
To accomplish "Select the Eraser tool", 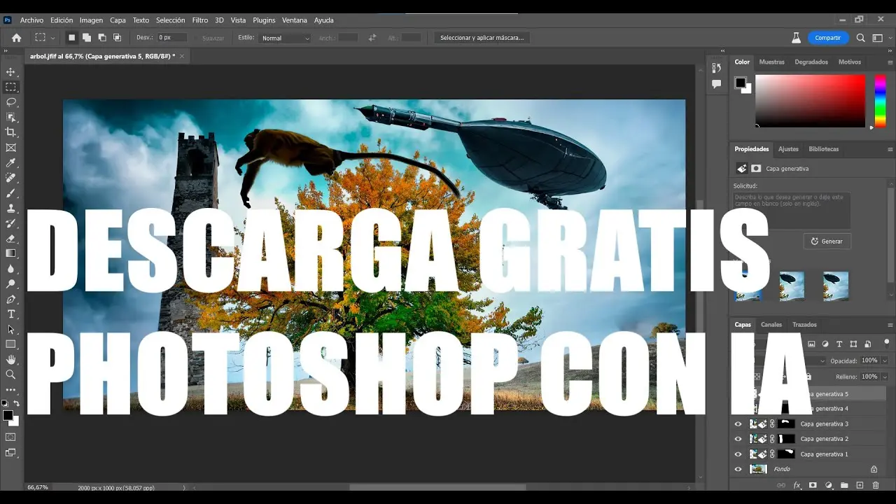I will 10,239.
